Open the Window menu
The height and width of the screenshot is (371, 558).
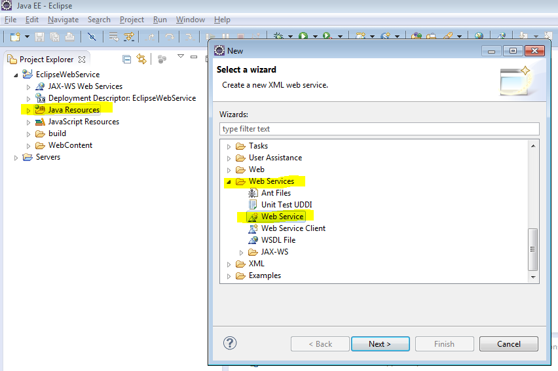coord(191,20)
